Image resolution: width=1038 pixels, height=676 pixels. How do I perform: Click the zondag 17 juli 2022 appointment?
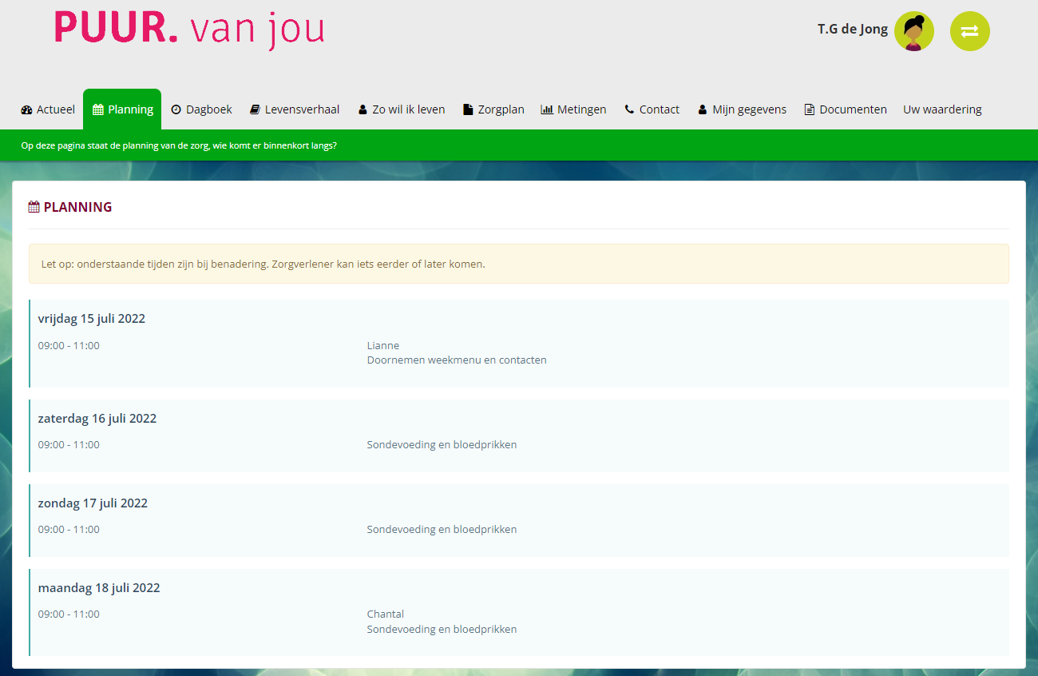(x=93, y=503)
